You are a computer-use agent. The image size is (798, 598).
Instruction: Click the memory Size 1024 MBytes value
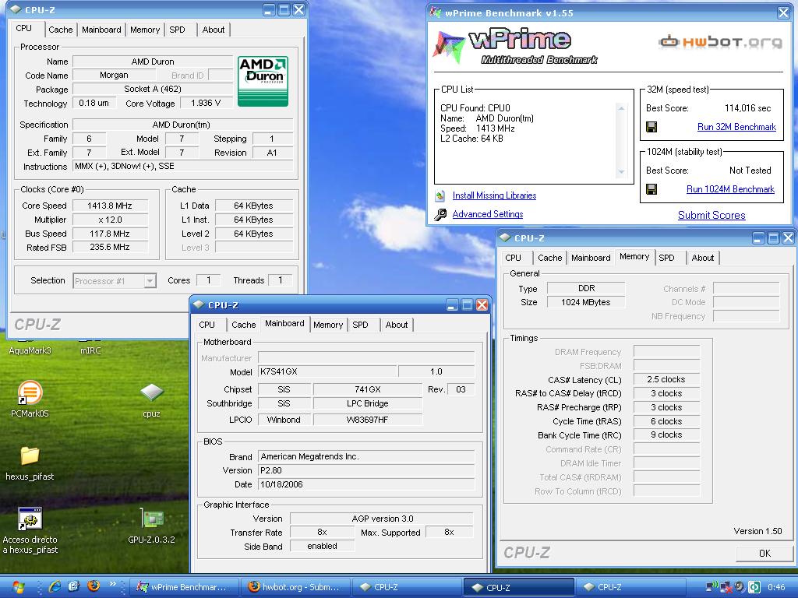point(586,302)
